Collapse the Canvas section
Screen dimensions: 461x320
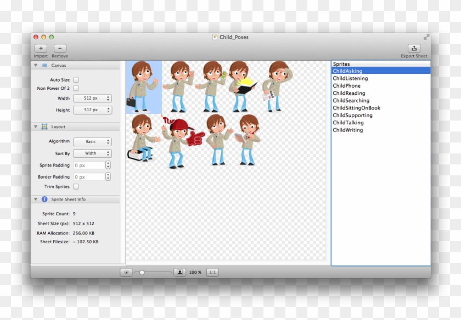click(x=35, y=65)
